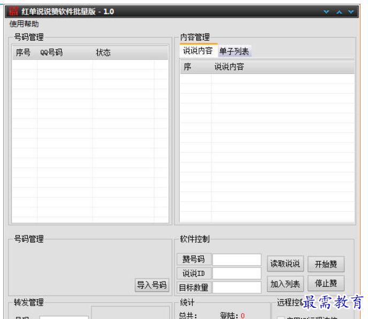Start liking with the 开始赞 button
368x319 pixels.
[x=326, y=264]
